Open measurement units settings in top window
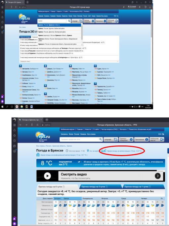This screenshot has height=226, width=169. click(89, 21)
